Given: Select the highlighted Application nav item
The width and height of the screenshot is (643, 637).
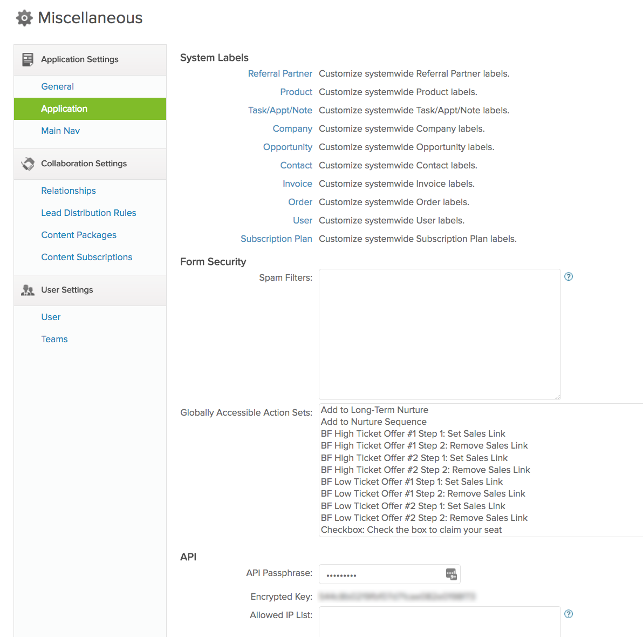Looking at the screenshot, I should 64,109.
